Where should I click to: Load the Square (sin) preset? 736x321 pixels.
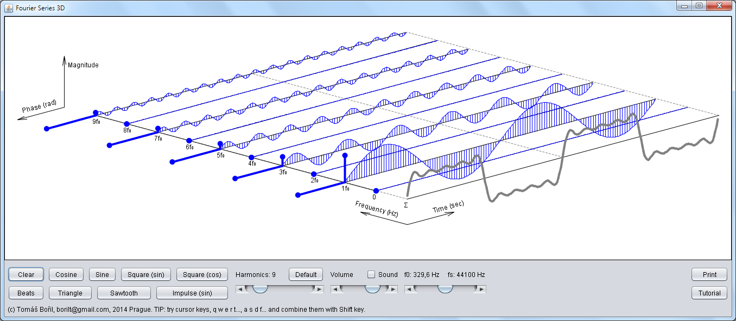pyautogui.click(x=146, y=274)
